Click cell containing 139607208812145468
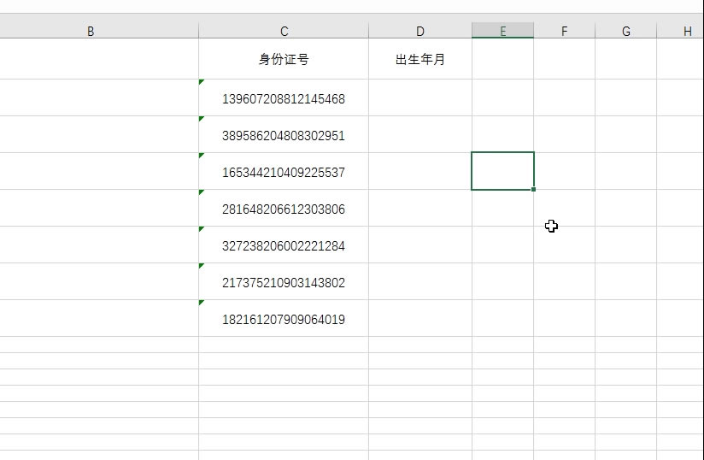704x460 pixels. pos(284,99)
